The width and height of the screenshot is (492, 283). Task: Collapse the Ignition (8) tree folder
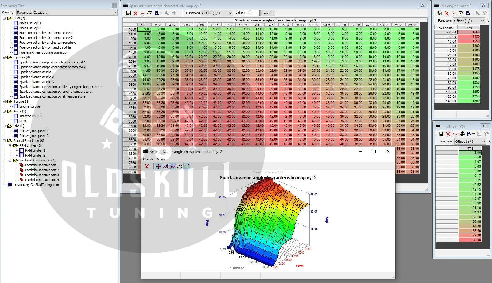click(5, 57)
